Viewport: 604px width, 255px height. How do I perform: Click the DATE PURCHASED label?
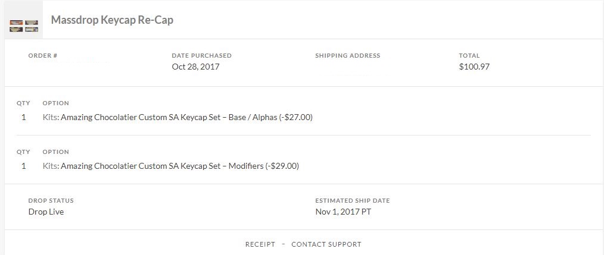click(201, 56)
